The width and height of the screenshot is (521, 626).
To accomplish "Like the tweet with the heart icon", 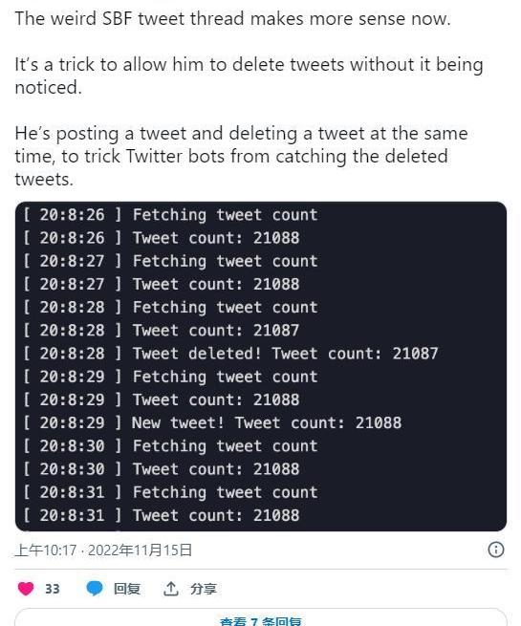I will coord(26,589).
